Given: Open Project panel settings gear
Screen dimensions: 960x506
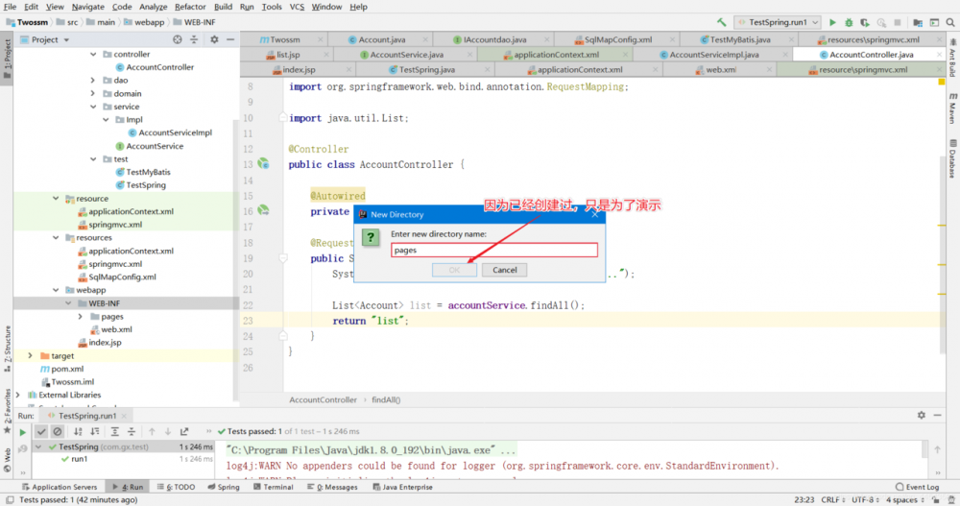Looking at the screenshot, I should tap(214, 39).
